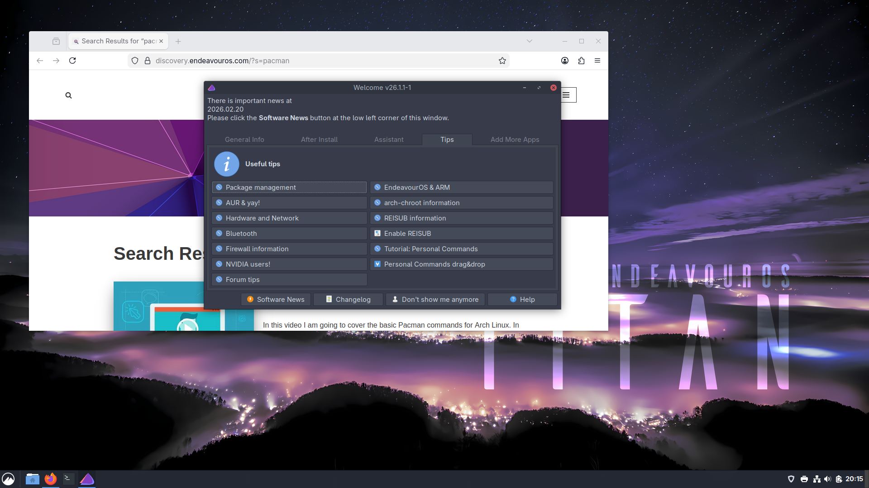Screen dimensions: 869x488
Task: Open Firefox application menu
Action: click(x=597, y=61)
